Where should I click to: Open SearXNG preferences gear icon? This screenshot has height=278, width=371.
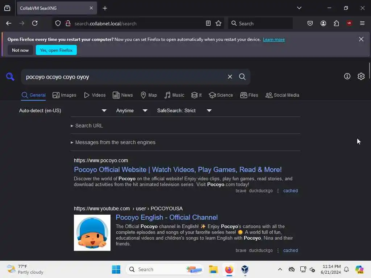pos(361,76)
